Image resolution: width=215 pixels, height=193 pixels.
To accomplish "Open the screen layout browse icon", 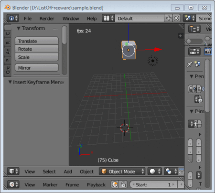I will click(108, 18).
